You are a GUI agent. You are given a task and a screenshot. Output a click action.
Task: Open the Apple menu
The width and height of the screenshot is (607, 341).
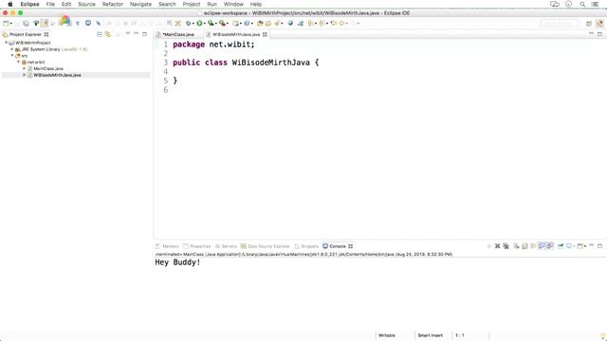click(x=10, y=4)
